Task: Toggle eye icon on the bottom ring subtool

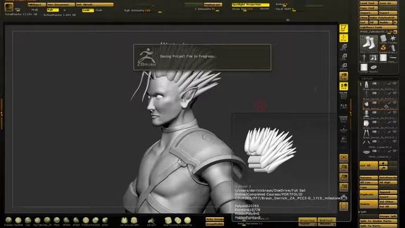Action: pyautogui.click(x=394, y=151)
